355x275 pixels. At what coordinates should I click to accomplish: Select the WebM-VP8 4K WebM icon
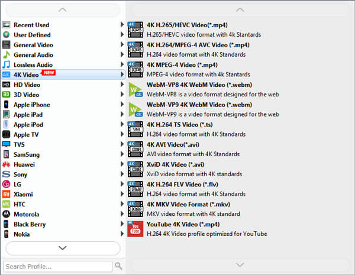click(x=135, y=89)
